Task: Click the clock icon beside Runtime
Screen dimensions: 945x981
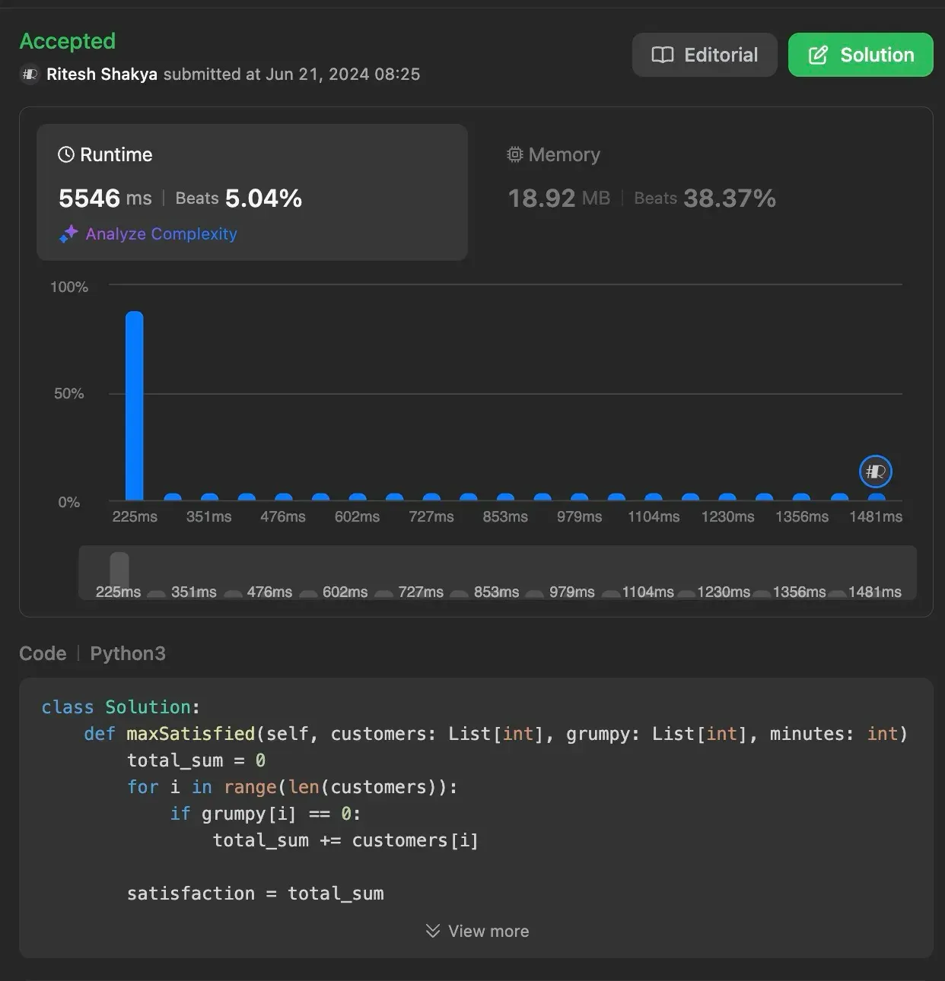Action: [66, 154]
